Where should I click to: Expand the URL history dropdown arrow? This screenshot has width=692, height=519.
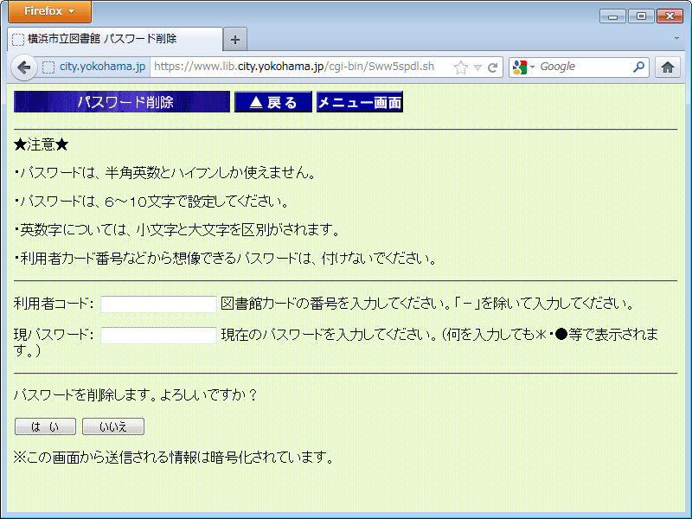pos(477,67)
